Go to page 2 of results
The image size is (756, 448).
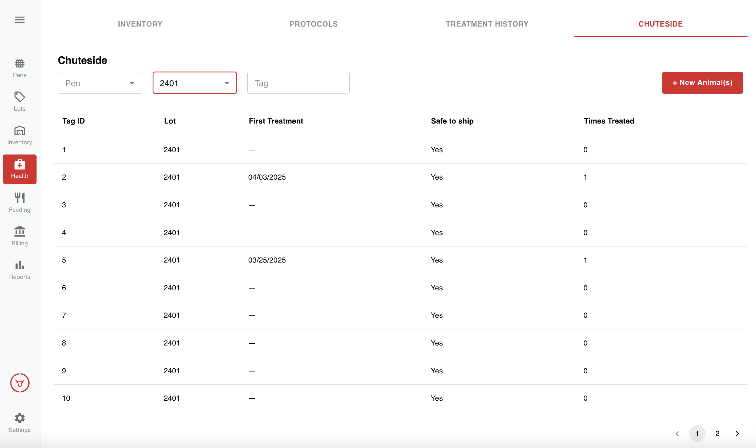[717, 433]
